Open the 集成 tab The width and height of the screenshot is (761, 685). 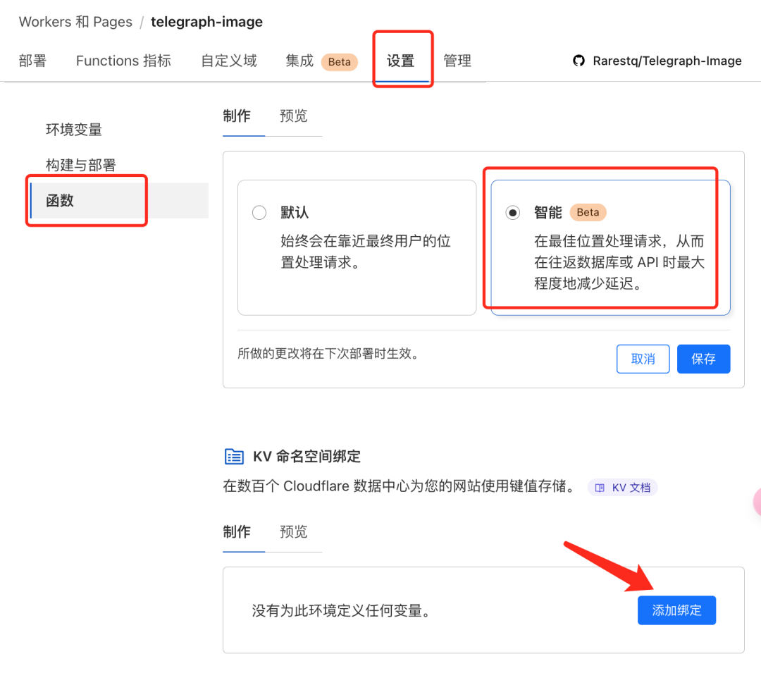(299, 61)
